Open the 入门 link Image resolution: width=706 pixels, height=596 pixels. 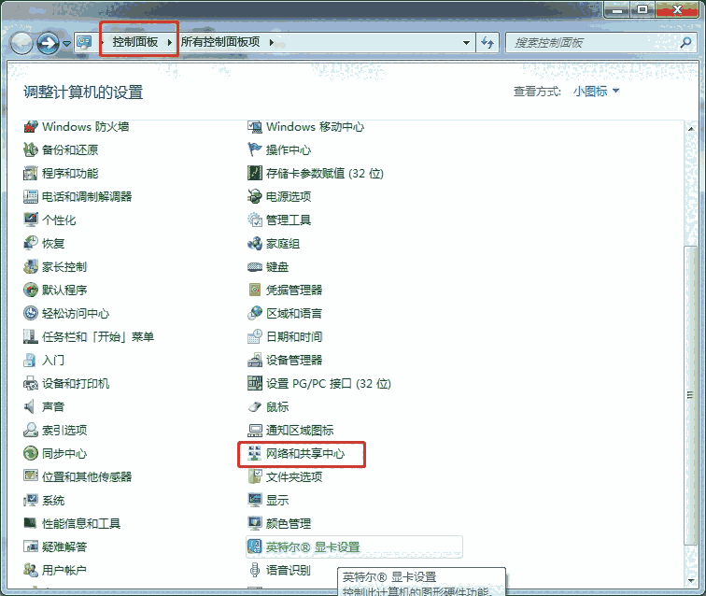pyautogui.click(x=53, y=361)
